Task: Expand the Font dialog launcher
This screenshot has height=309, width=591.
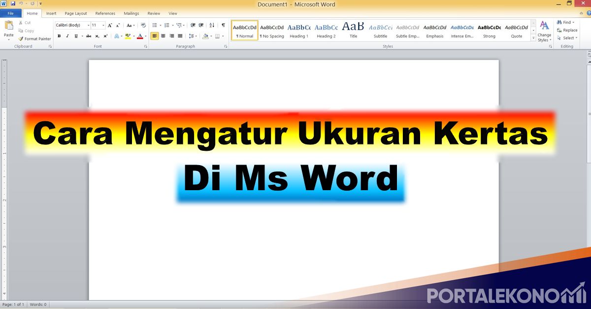Action: click(x=145, y=46)
